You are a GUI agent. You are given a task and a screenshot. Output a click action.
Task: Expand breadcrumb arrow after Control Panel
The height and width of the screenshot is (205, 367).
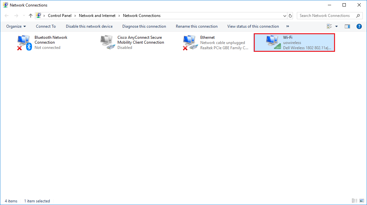tap(75, 16)
